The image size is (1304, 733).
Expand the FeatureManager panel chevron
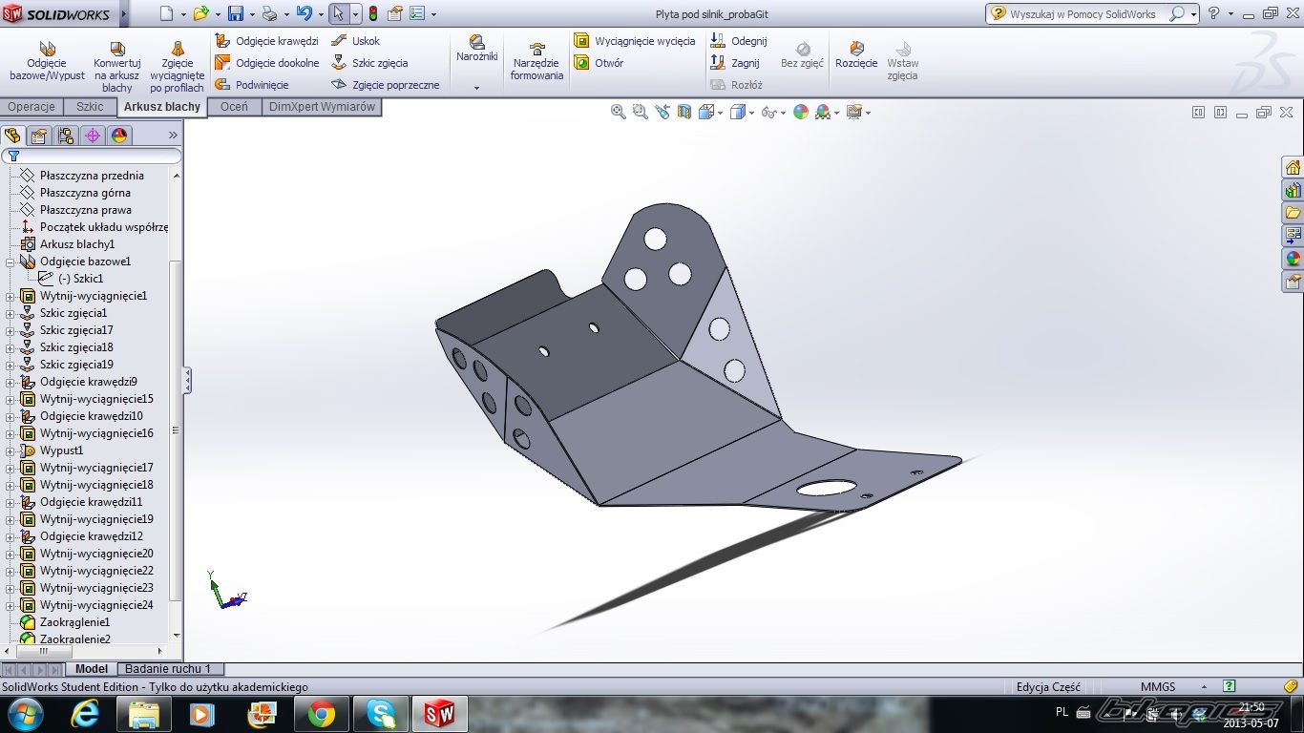[x=173, y=136]
